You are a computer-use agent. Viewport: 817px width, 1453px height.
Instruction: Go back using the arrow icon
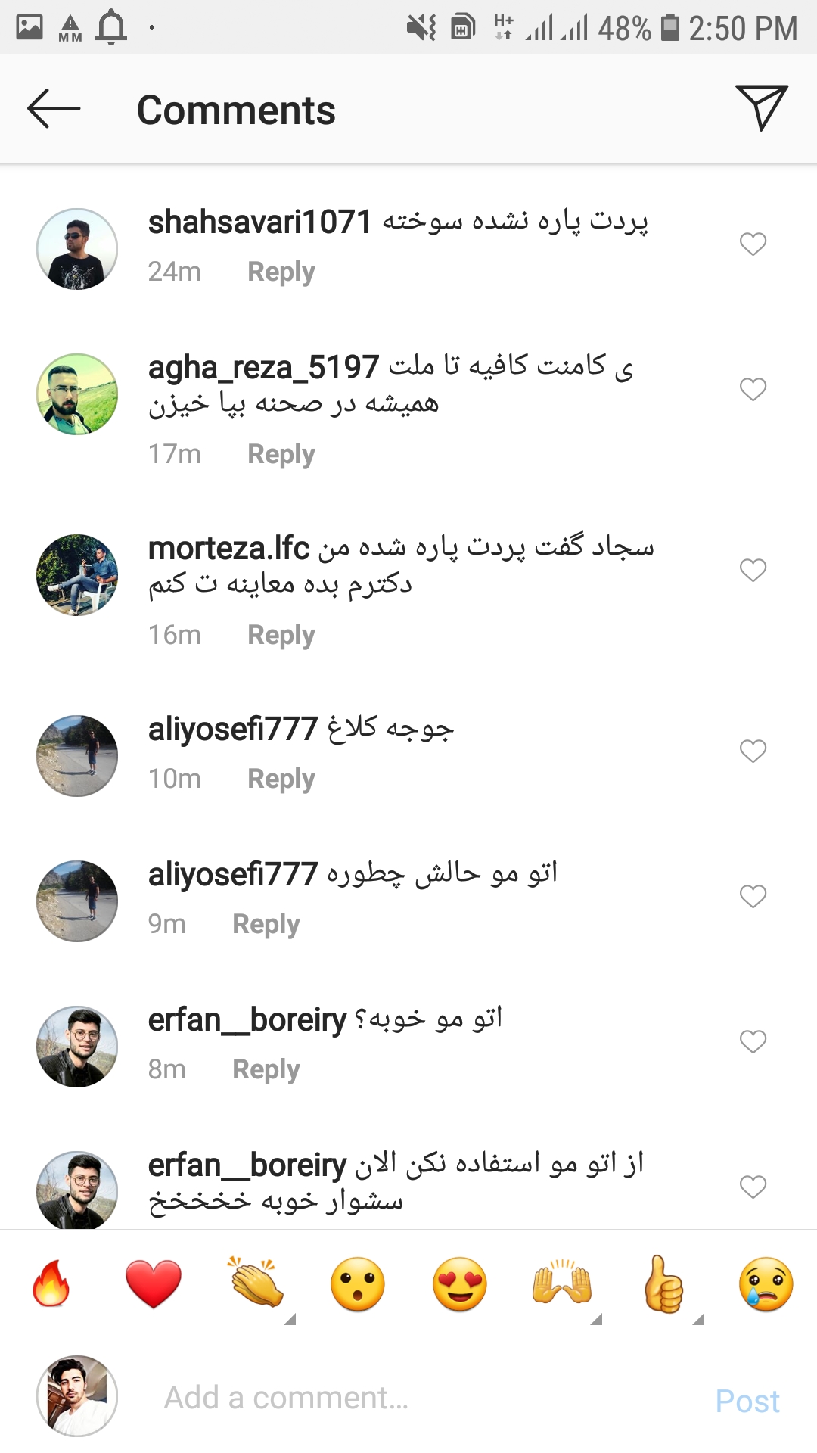(x=54, y=109)
